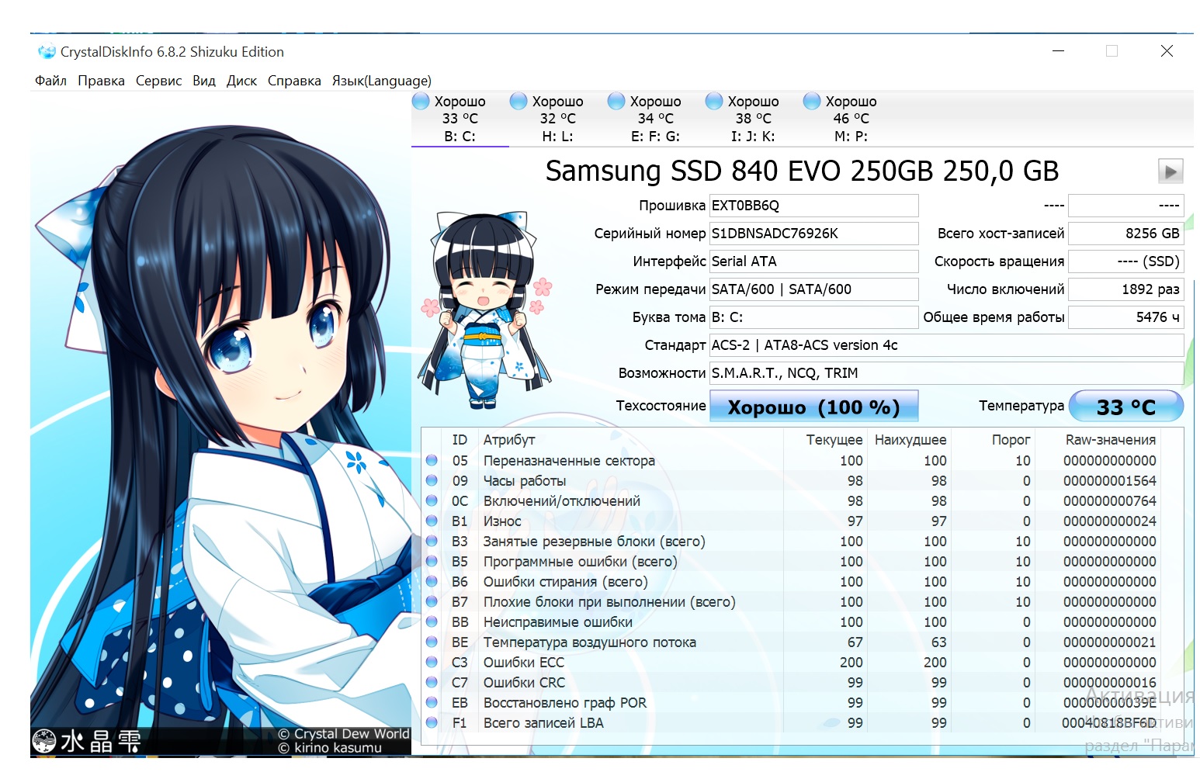Select the E: F: G: disk tab
This screenshot has height=779, width=1200.
tap(655, 119)
